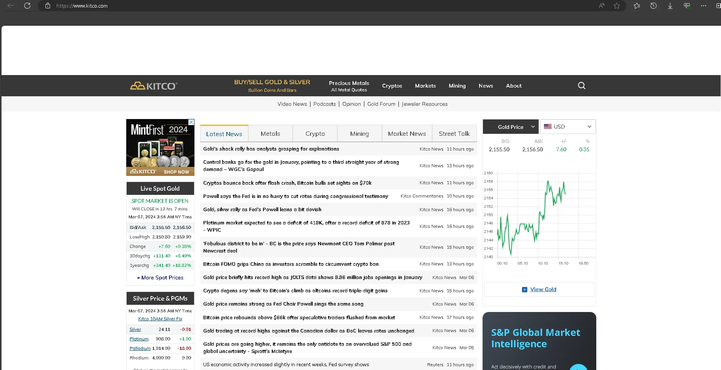Viewport: 721px width, 370px height.
Task: Click the Kitco logo in the header
Action: pyautogui.click(x=154, y=86)
